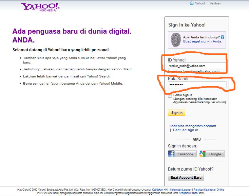Click the heading Ada penguasa baru di dunia digital
The width and height of the screenshot is (249, 196).
(72, 36)
